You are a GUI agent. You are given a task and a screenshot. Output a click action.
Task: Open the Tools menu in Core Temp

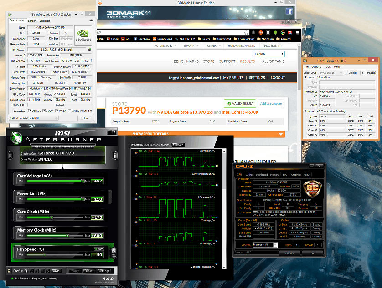[x=328, y=66]
